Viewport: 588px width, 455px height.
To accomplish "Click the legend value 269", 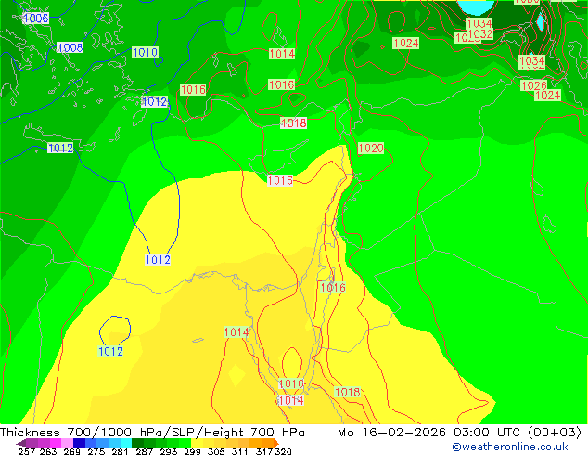I will 72,451.
